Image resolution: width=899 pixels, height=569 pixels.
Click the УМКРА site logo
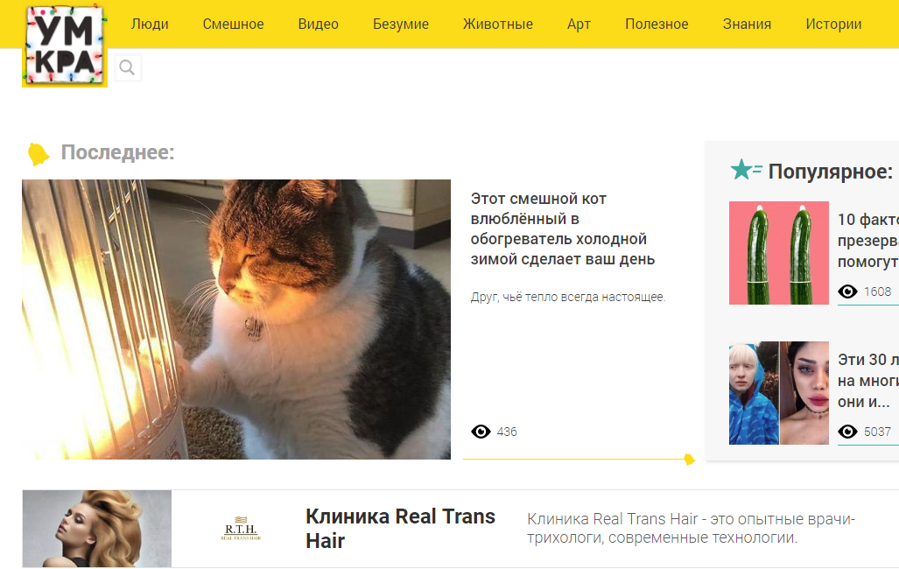pyautogui.click(x=65, y=46)
